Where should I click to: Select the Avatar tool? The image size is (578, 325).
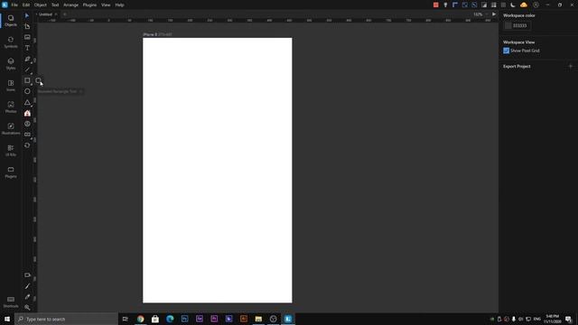point(27,124)
